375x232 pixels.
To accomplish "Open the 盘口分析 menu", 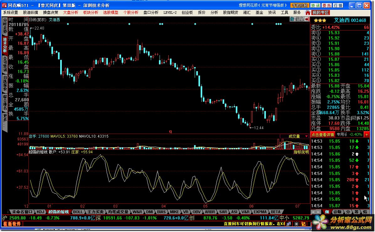I will (151, 13).
